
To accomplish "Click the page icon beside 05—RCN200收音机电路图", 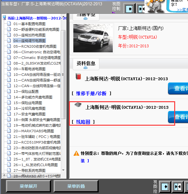I will 9,46.
